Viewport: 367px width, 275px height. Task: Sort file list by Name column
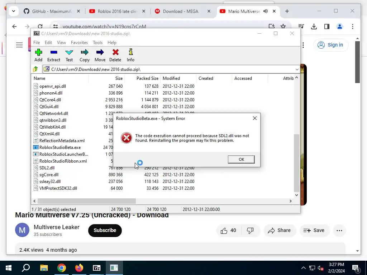pos(60,78)
